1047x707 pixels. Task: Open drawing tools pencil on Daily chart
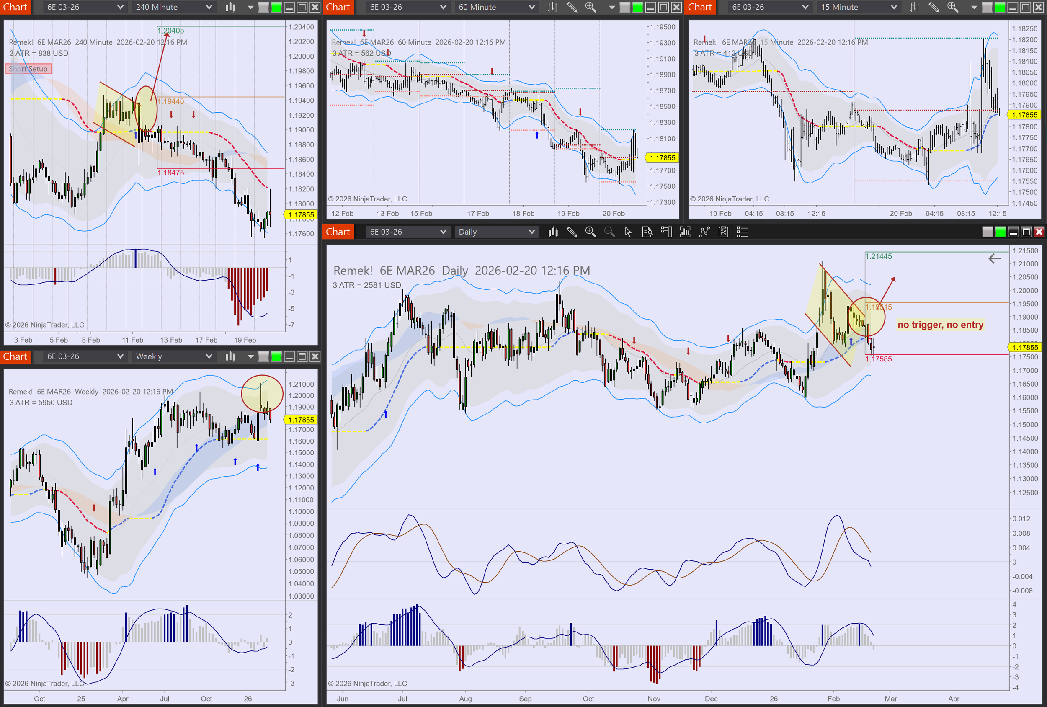(572, 232)
